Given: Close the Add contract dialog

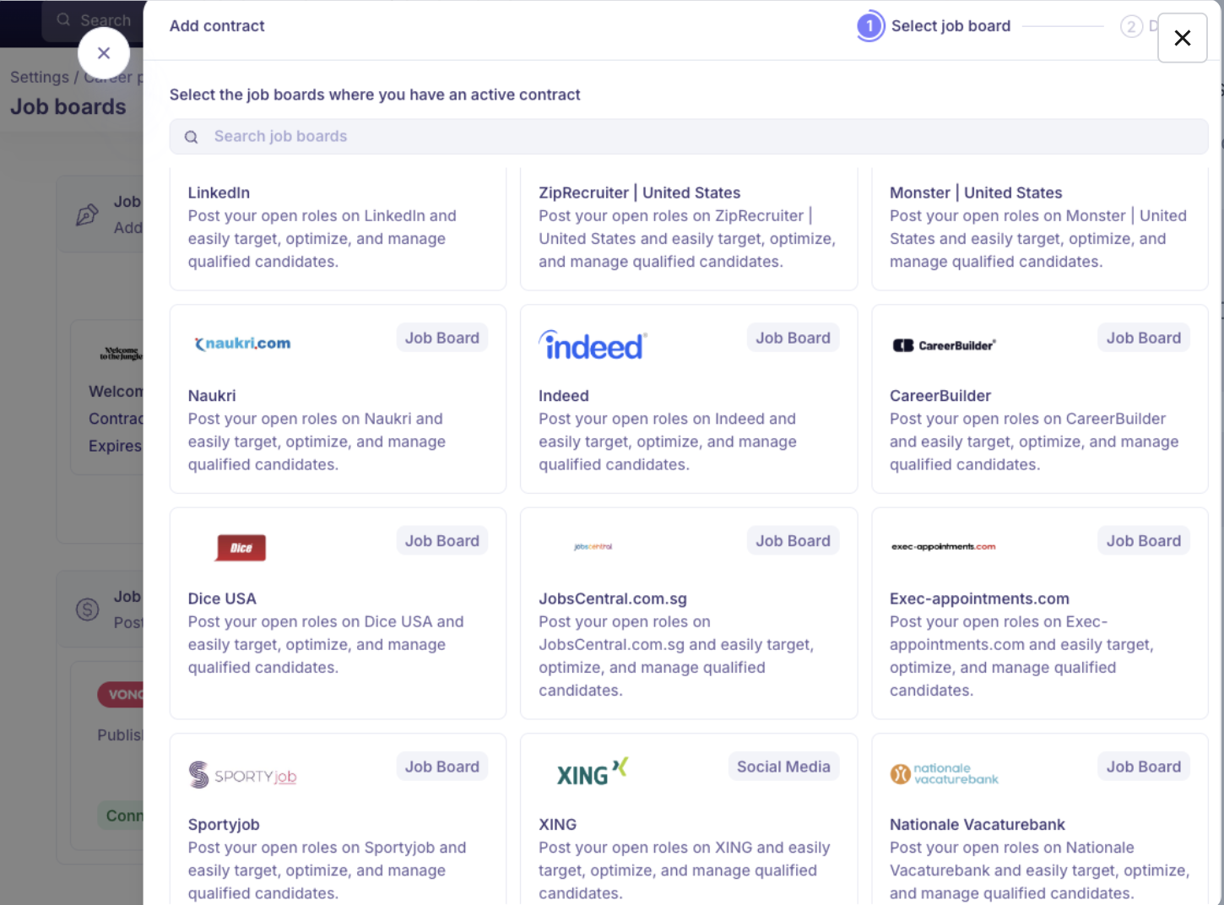Looking at the screenshot, I should pos(1182,38).
